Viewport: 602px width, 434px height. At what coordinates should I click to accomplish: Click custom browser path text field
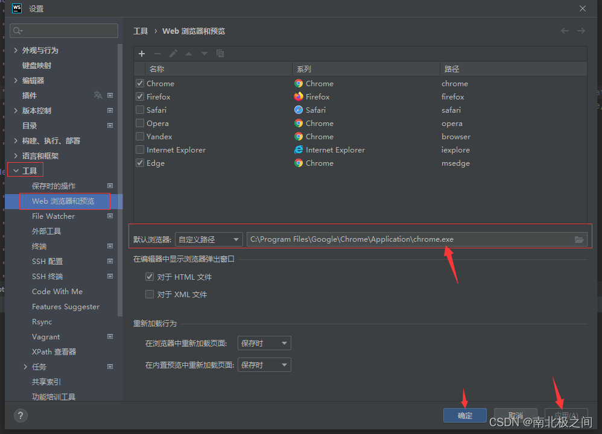click(x=417, y=239)
